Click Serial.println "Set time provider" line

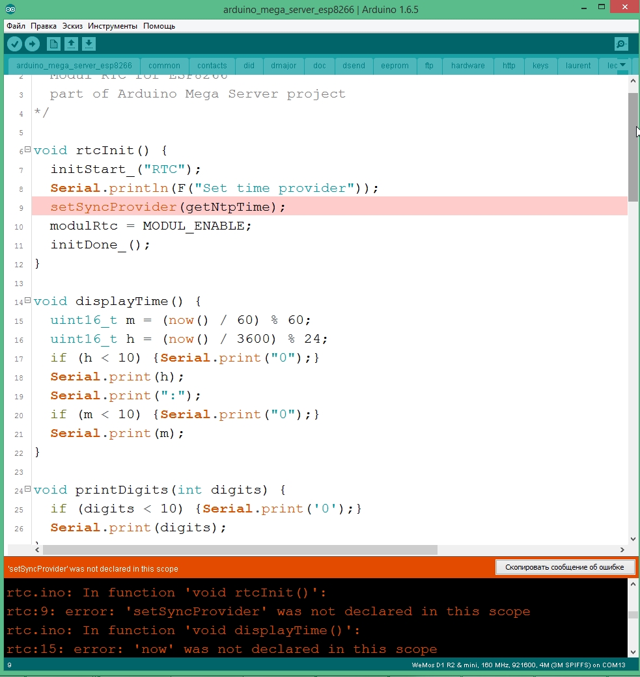(214, 188)
